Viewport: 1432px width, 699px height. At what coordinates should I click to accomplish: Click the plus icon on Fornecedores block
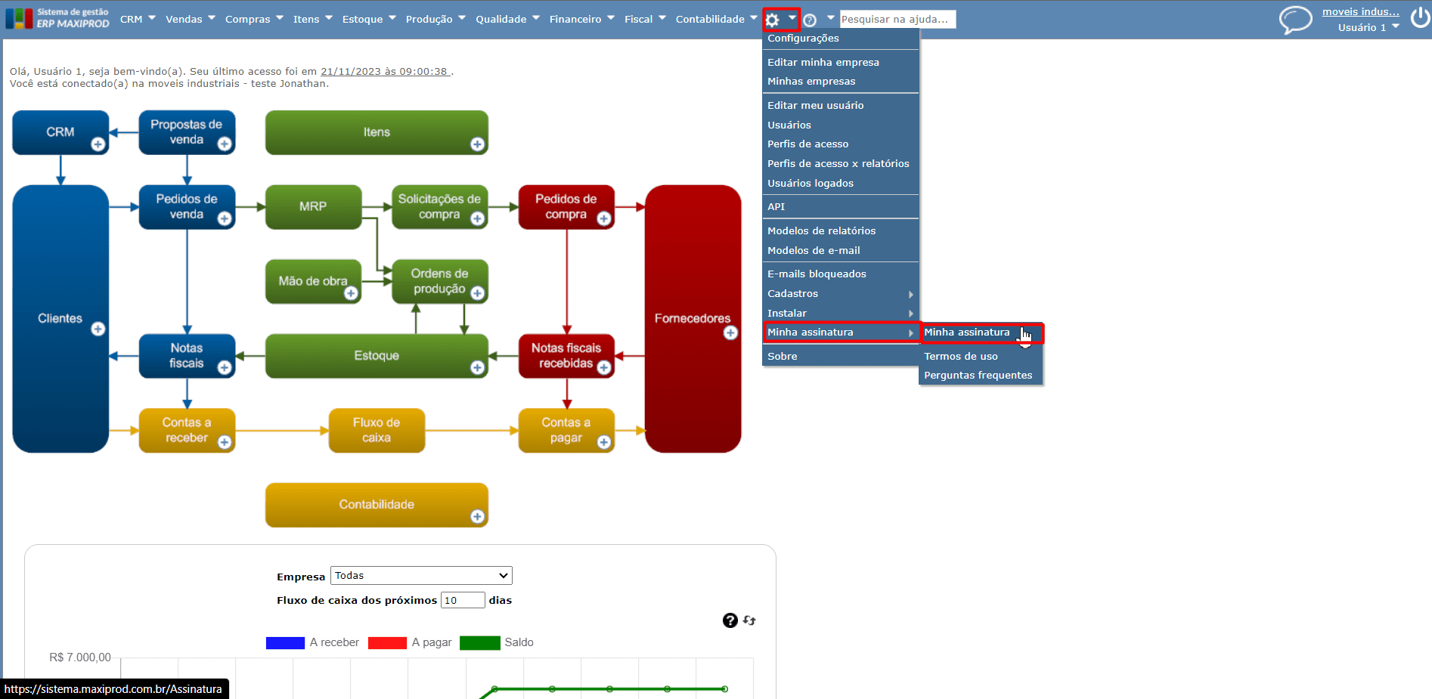[730, 332]
